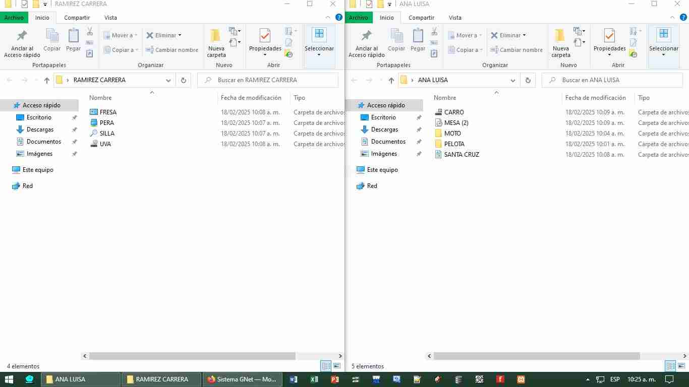Open Archivo menu in RAMIREZ CARRERA window
Image resolution: width=689 pixels, height=387 pixels.
click(x=14, y=18)
